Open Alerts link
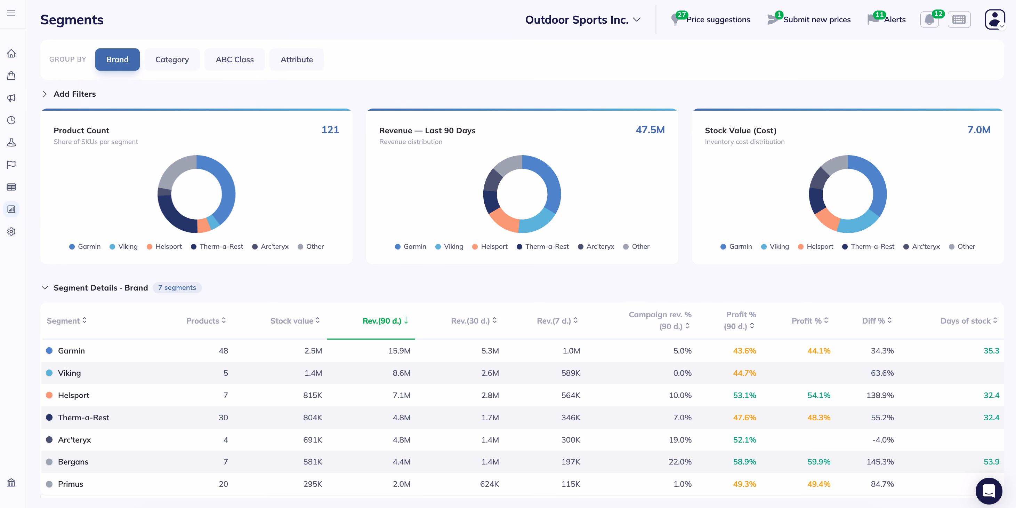 click(895, 20)
